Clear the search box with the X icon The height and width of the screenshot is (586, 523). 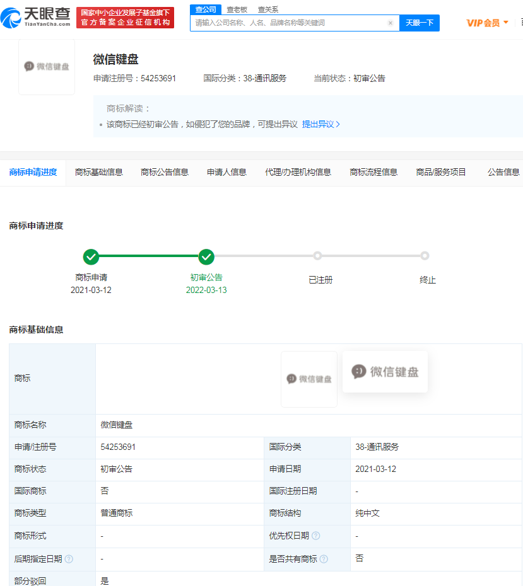(x=390, y=23)
